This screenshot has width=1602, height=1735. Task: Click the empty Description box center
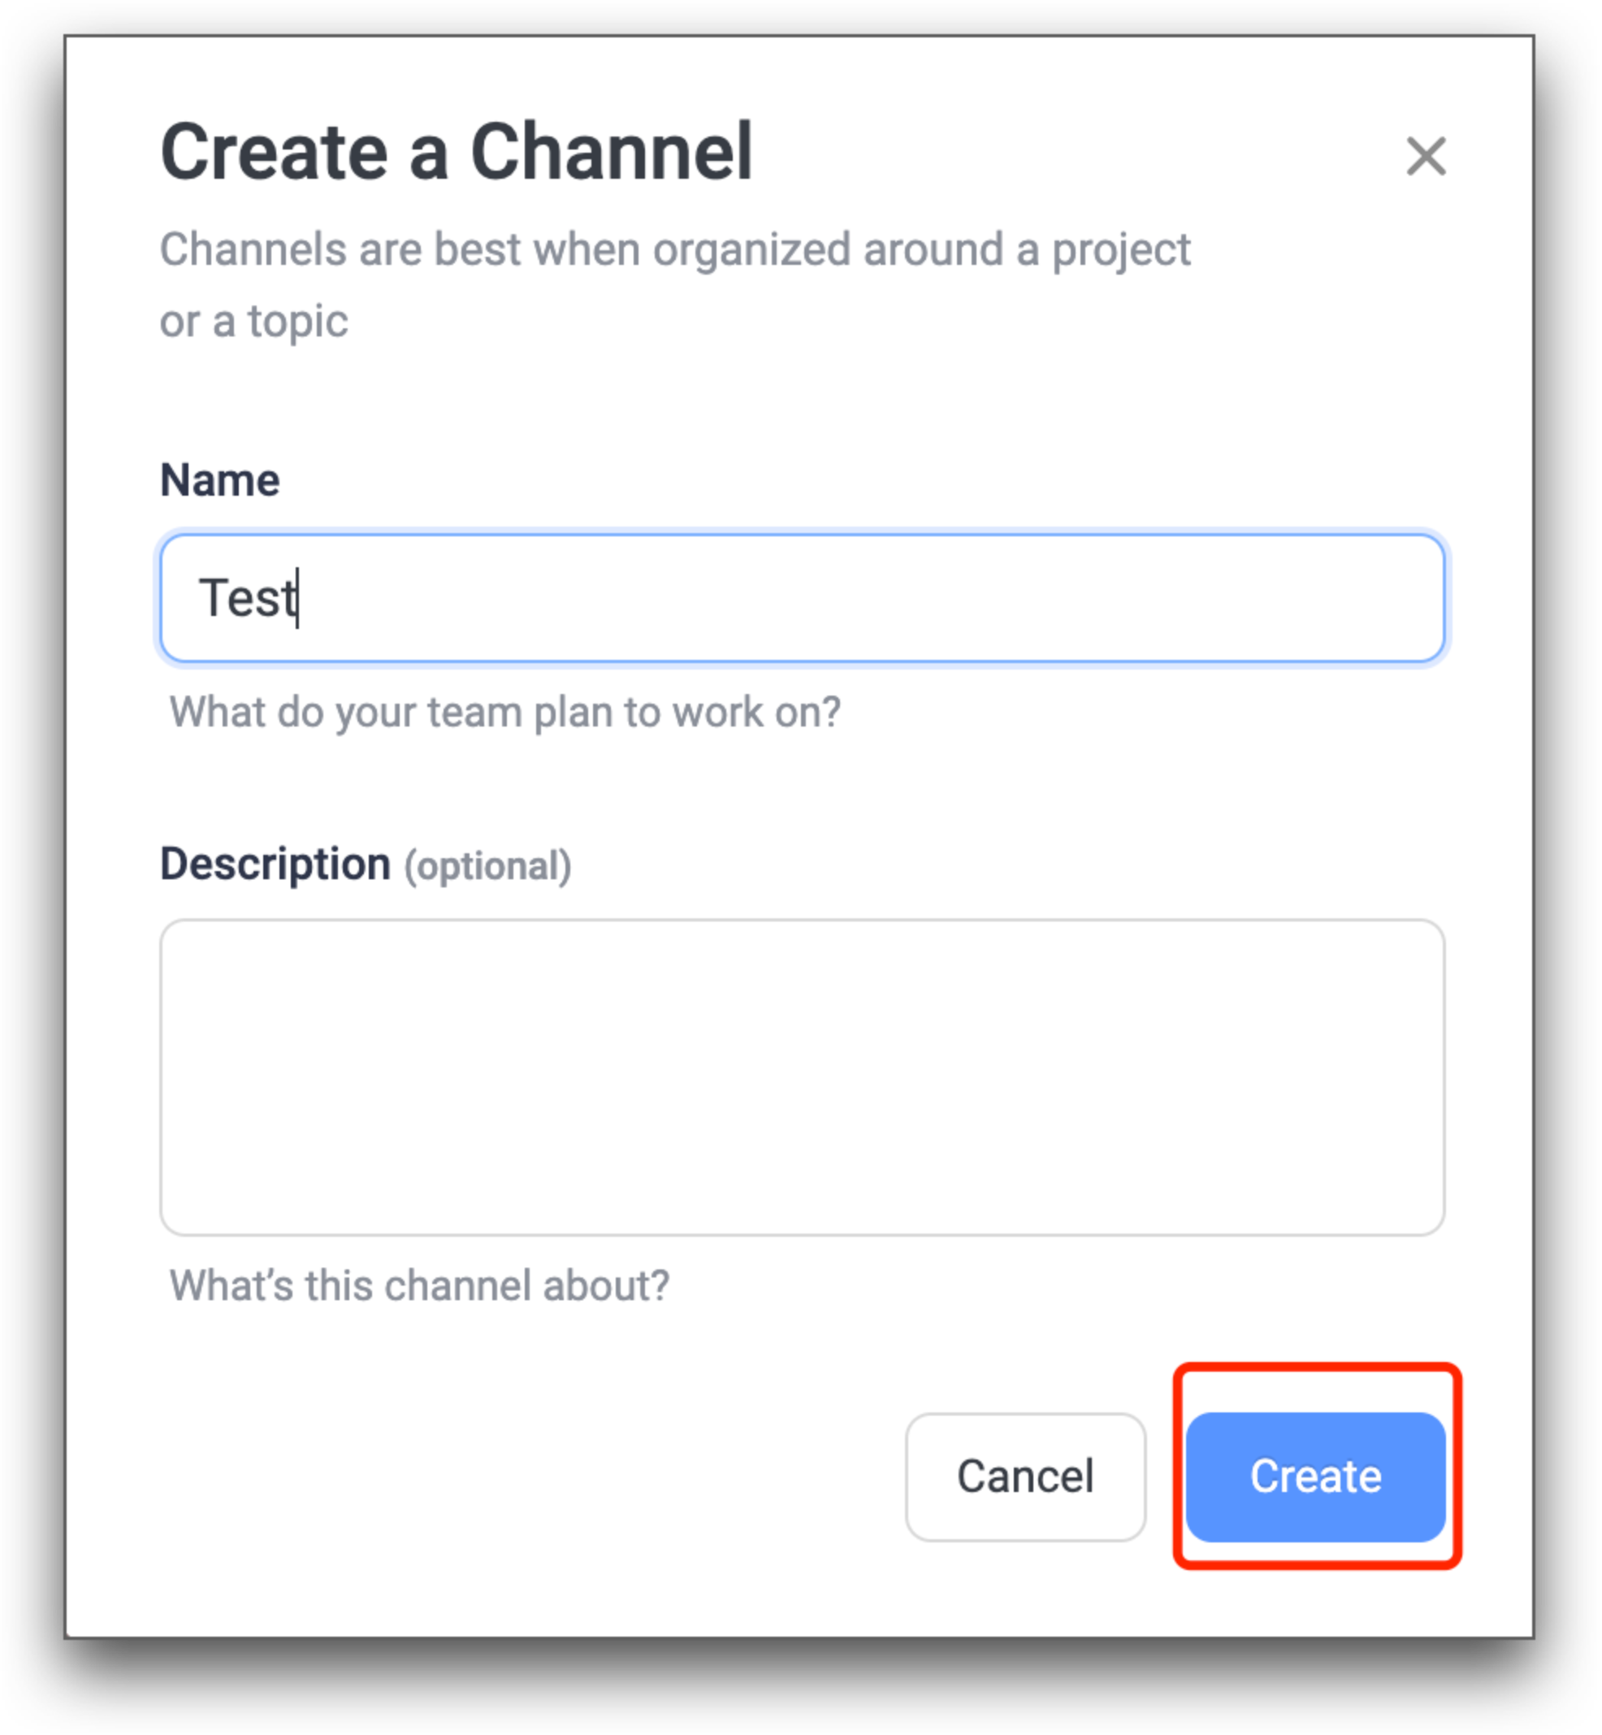802,1077
